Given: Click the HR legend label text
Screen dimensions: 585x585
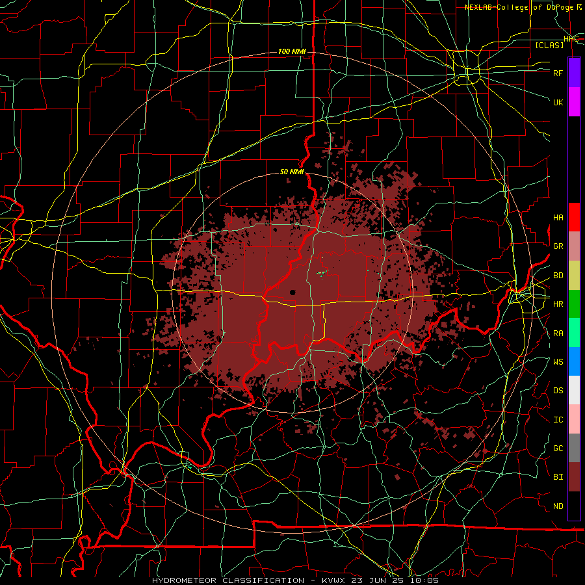Looking at the screenshot, I should point(558,304).
